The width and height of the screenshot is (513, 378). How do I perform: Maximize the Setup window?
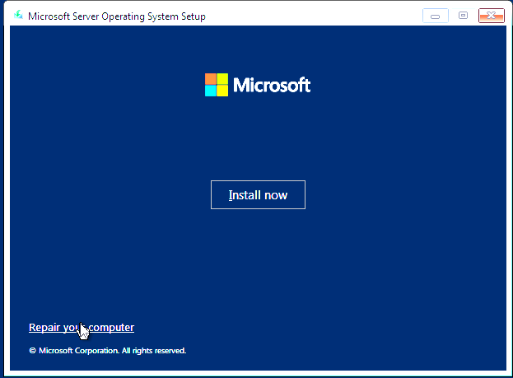point(463,16)
